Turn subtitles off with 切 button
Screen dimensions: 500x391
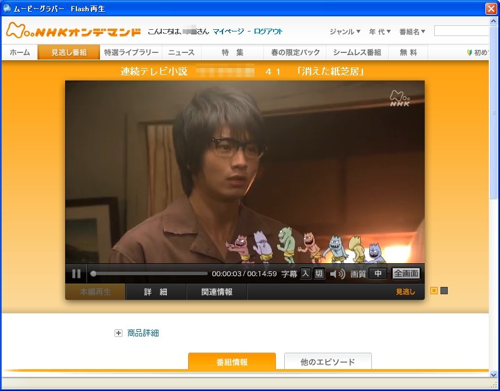click(319, 274)
